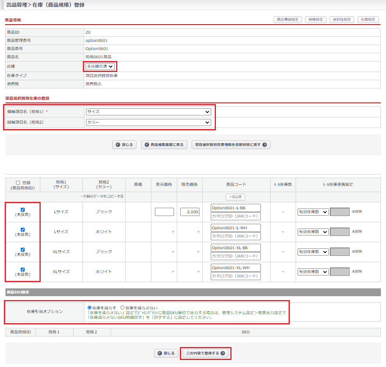Screen dimensions: 386x367
Task: Reset with 項目選択肢別在庫情報を初期状態に戻す button
Action: 231,145
